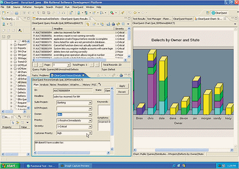Click the print icon in Query Results toolbar
Viewport: 239px width, 169px height.
[x=113, y=24]
